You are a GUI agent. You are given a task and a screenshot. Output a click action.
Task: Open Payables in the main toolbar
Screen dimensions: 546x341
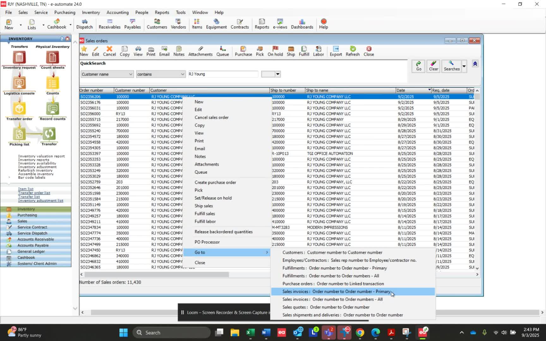132,24
